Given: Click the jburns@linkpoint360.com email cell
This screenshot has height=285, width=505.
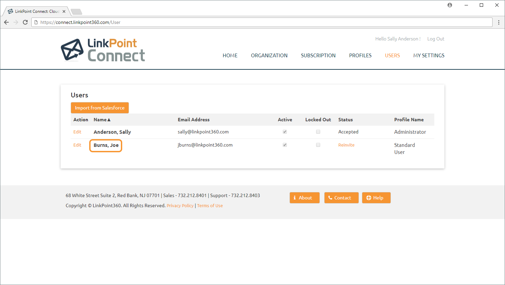Looking at the screenshot, I should point(205,145).
